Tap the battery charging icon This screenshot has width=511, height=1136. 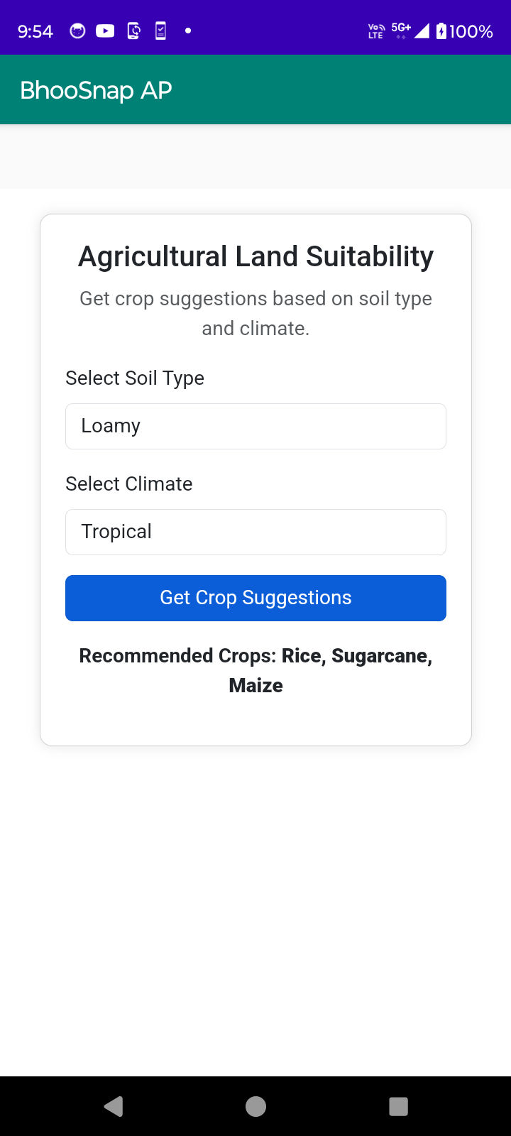tap(441, 31)
